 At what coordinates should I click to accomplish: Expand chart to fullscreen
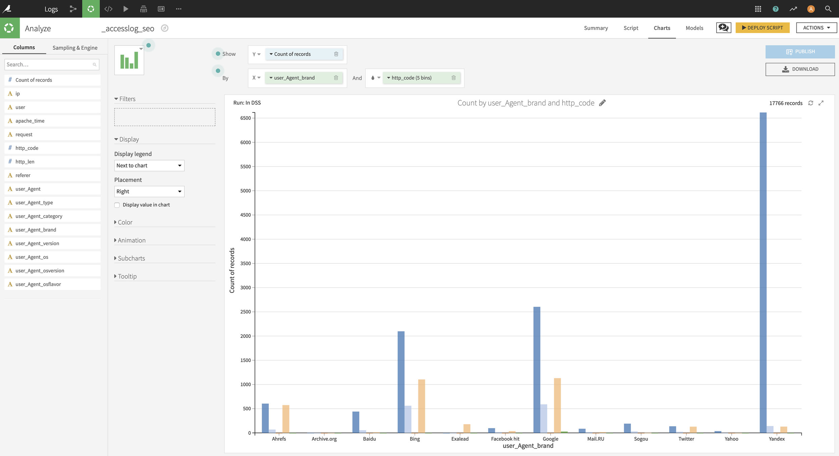pos(821,103)
